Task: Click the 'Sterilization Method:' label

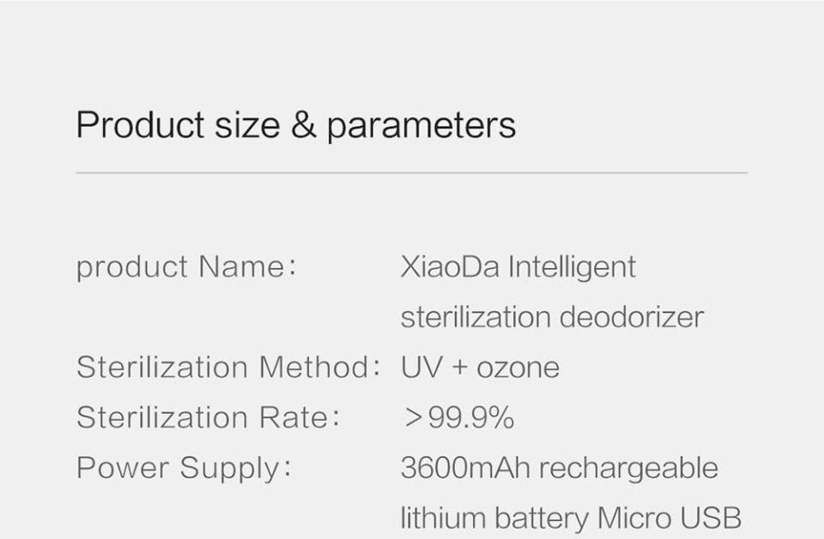Action: click(x=228, y=367)
